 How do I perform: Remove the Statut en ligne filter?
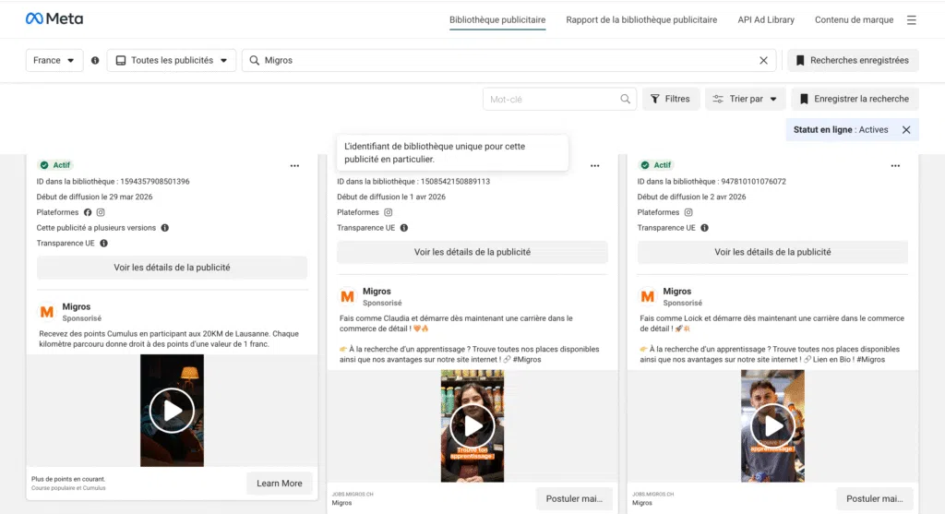tap(906, 129)
